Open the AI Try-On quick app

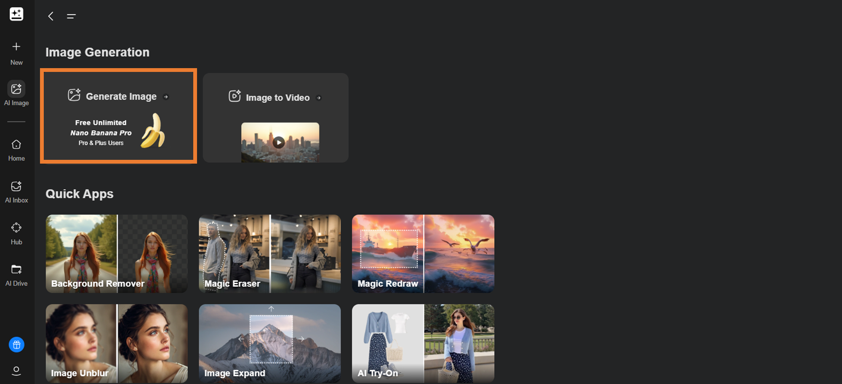pyautogui.click(x=423, y=343)
